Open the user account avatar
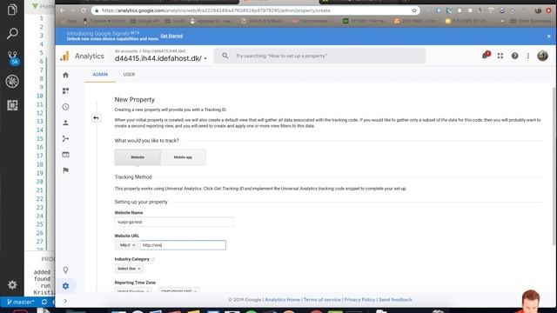557x313 pixels. pyautogui.click(x=542, y=56)
